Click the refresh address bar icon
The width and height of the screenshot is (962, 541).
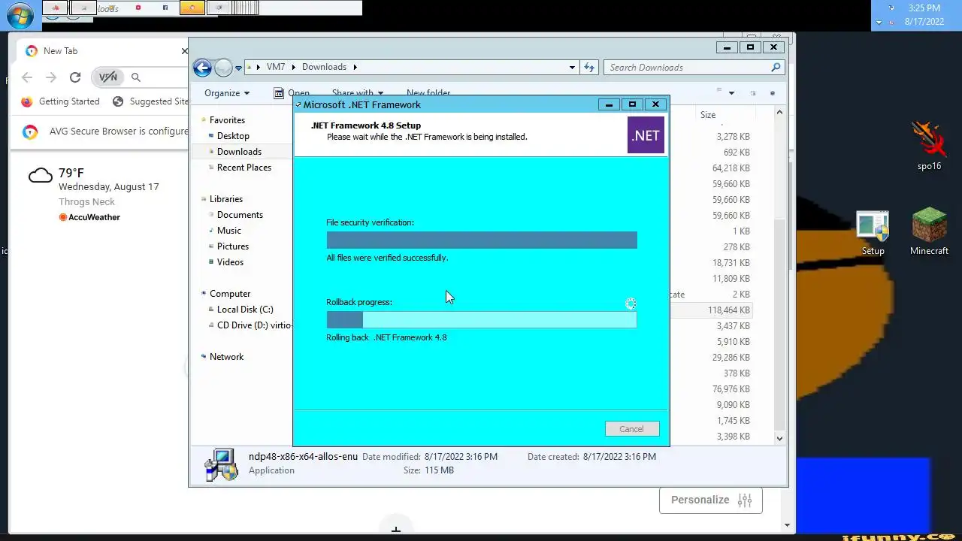[589, 68]
